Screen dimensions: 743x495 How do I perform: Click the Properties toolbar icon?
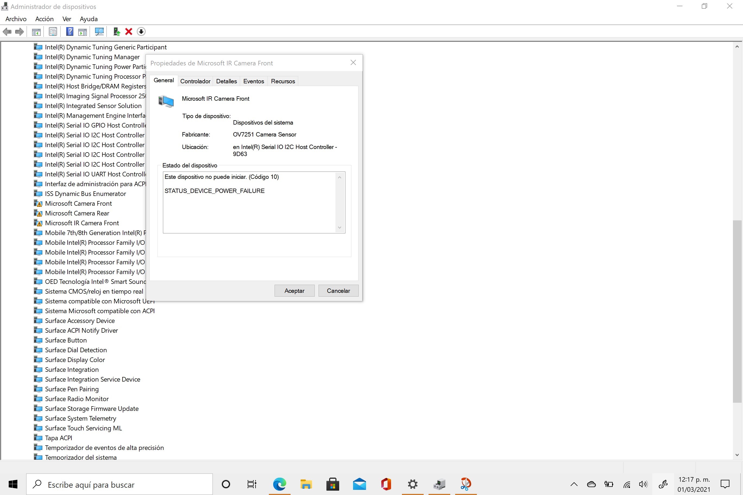click(53, 31)
